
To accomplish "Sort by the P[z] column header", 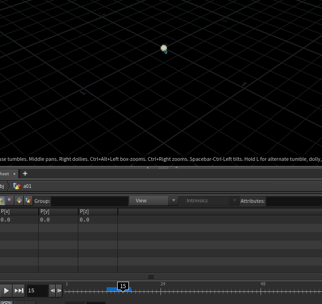I will tap(98, 212).
